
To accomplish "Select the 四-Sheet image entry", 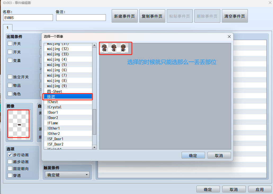I will point(68,91).
